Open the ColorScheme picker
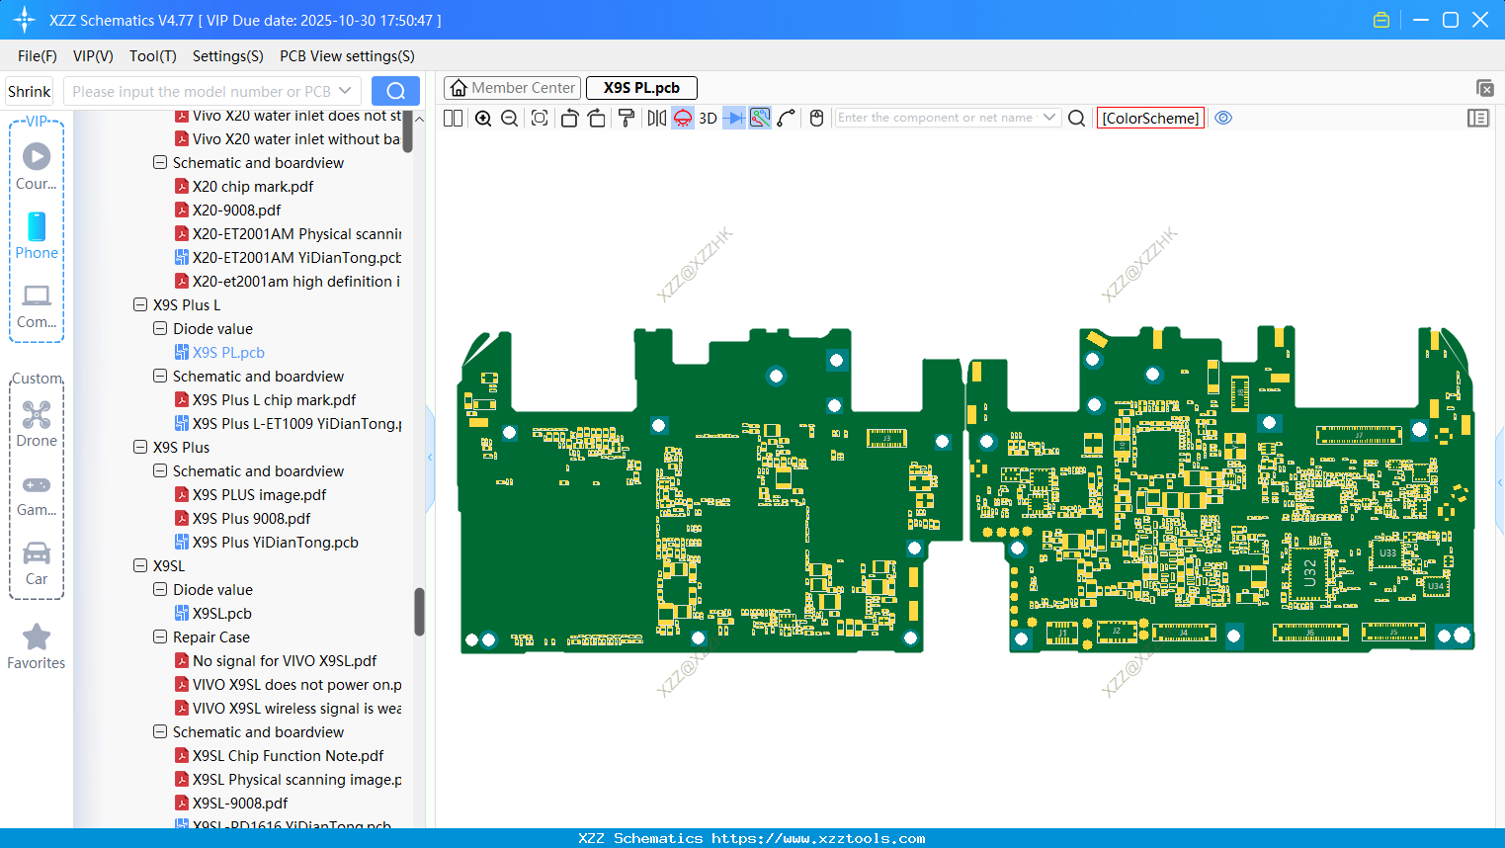Viewport: 1505px width, 848px height. [1150, 118]
